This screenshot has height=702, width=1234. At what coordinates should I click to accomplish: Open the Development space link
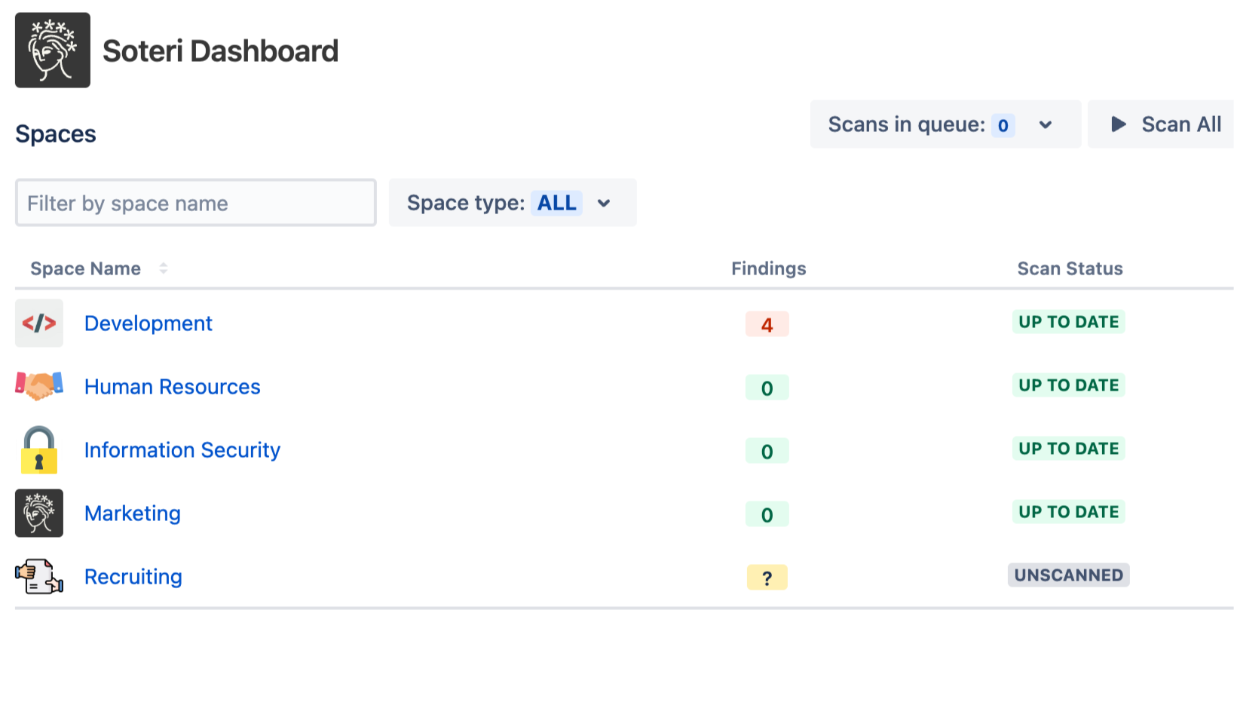click(x=149, y=323)
